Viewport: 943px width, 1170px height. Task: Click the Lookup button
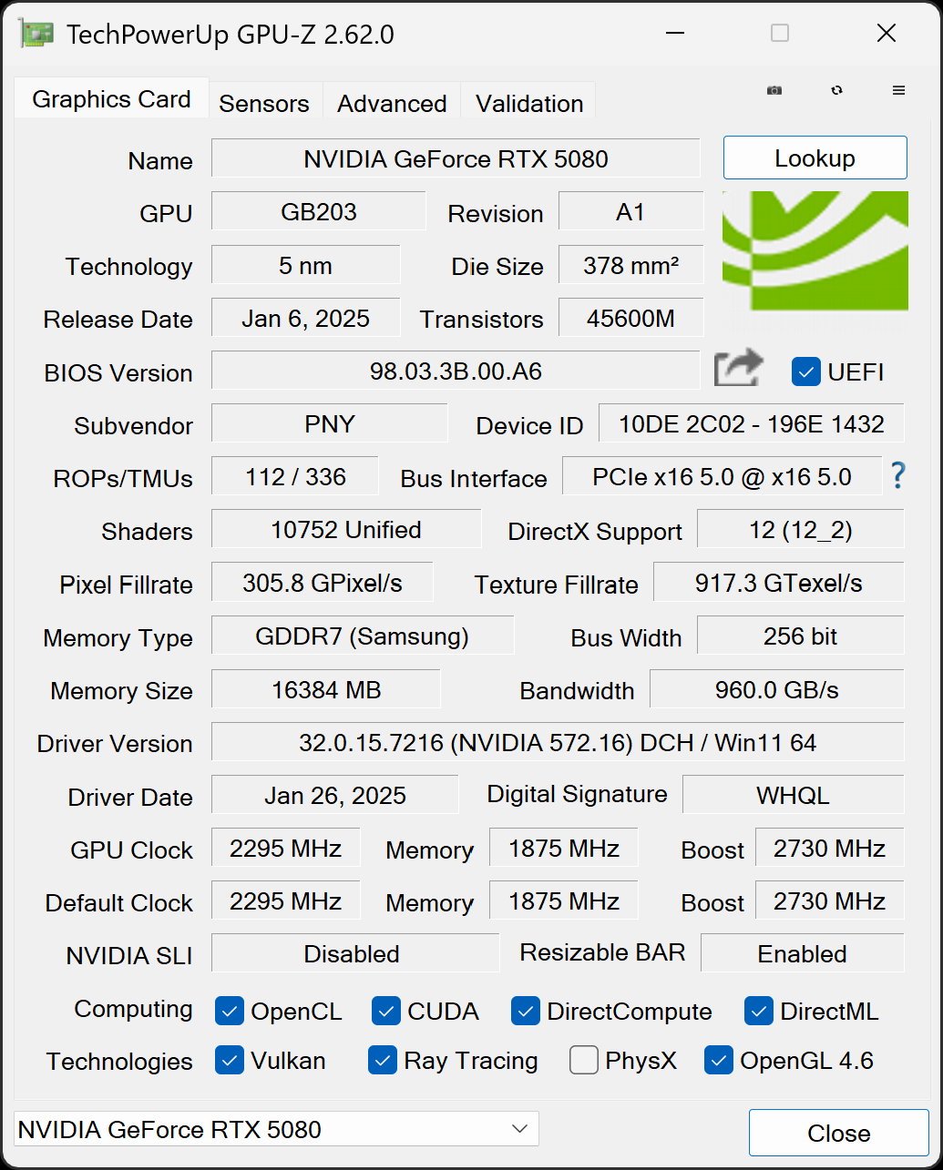point(815,158)
